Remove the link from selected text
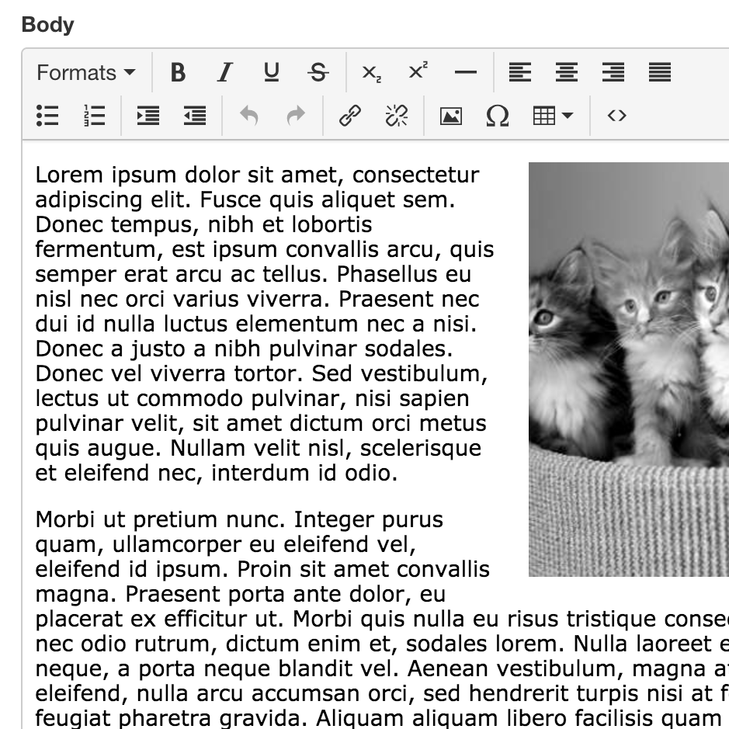 point(395,116)
